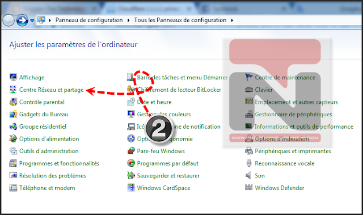Click the Affichage monitor icon
The image size is (363, 215).
click(13, 77)
